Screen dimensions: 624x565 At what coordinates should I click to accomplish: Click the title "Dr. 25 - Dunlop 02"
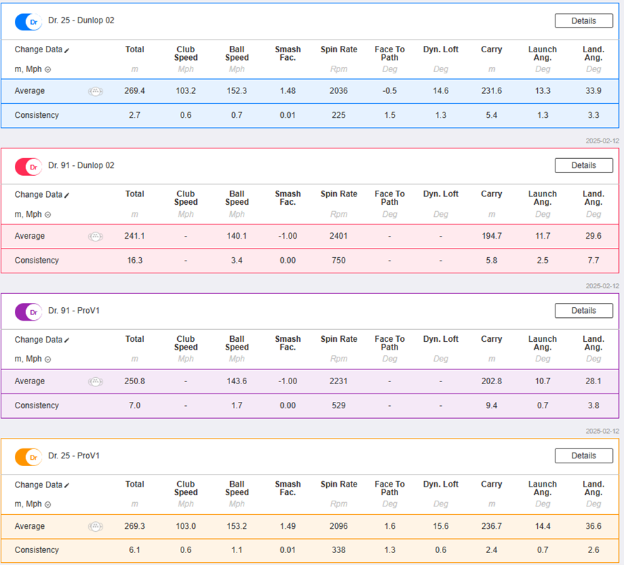click(81, 20)
